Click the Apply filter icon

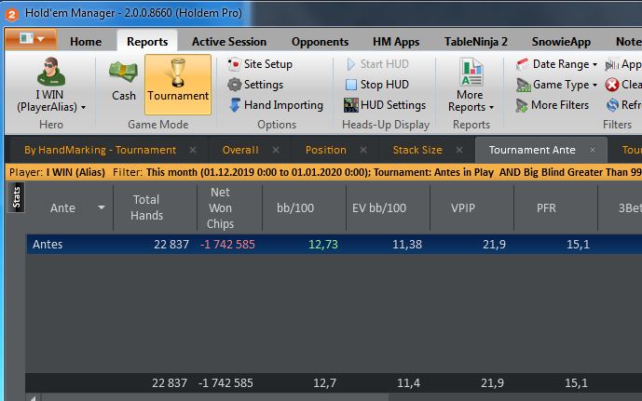click(611, 64)
